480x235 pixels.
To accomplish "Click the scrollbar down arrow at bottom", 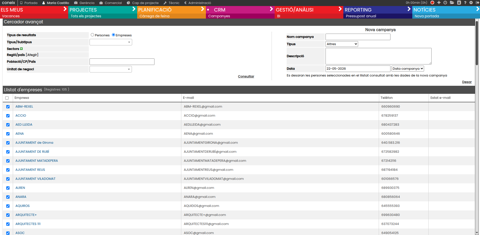I will 477,233.
